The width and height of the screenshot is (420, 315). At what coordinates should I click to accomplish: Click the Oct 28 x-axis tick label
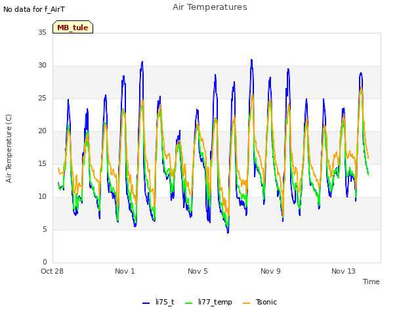(52, 271)
